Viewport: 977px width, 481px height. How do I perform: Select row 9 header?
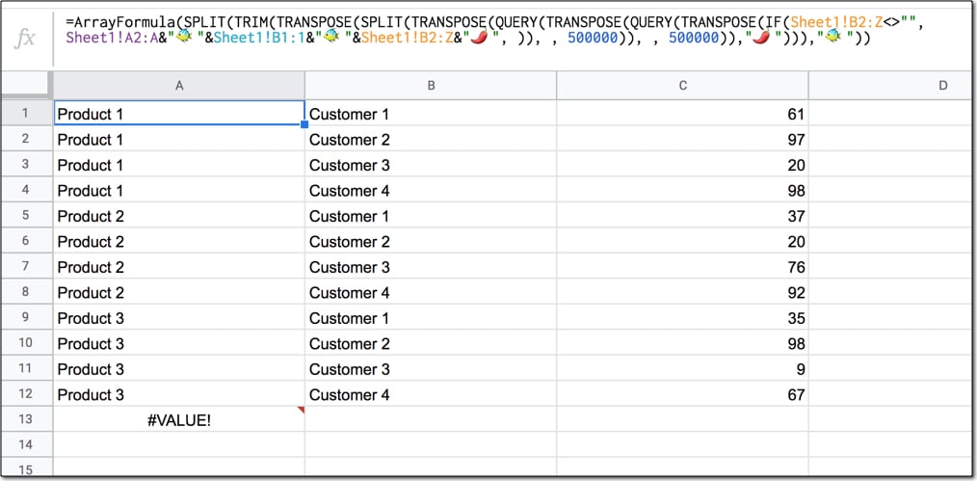click(26, 318)
